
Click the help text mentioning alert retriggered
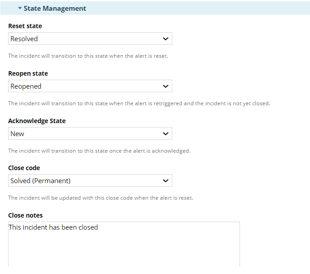(x=139, y=103)
